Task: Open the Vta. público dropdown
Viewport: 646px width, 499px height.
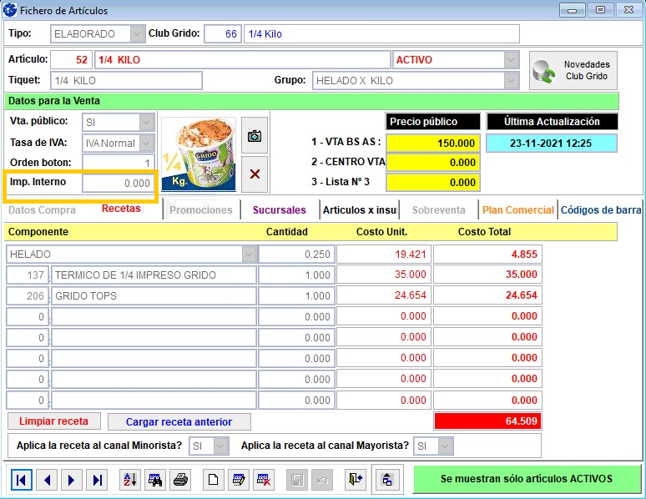Action: pyautogui.click(x=146, y=122)
